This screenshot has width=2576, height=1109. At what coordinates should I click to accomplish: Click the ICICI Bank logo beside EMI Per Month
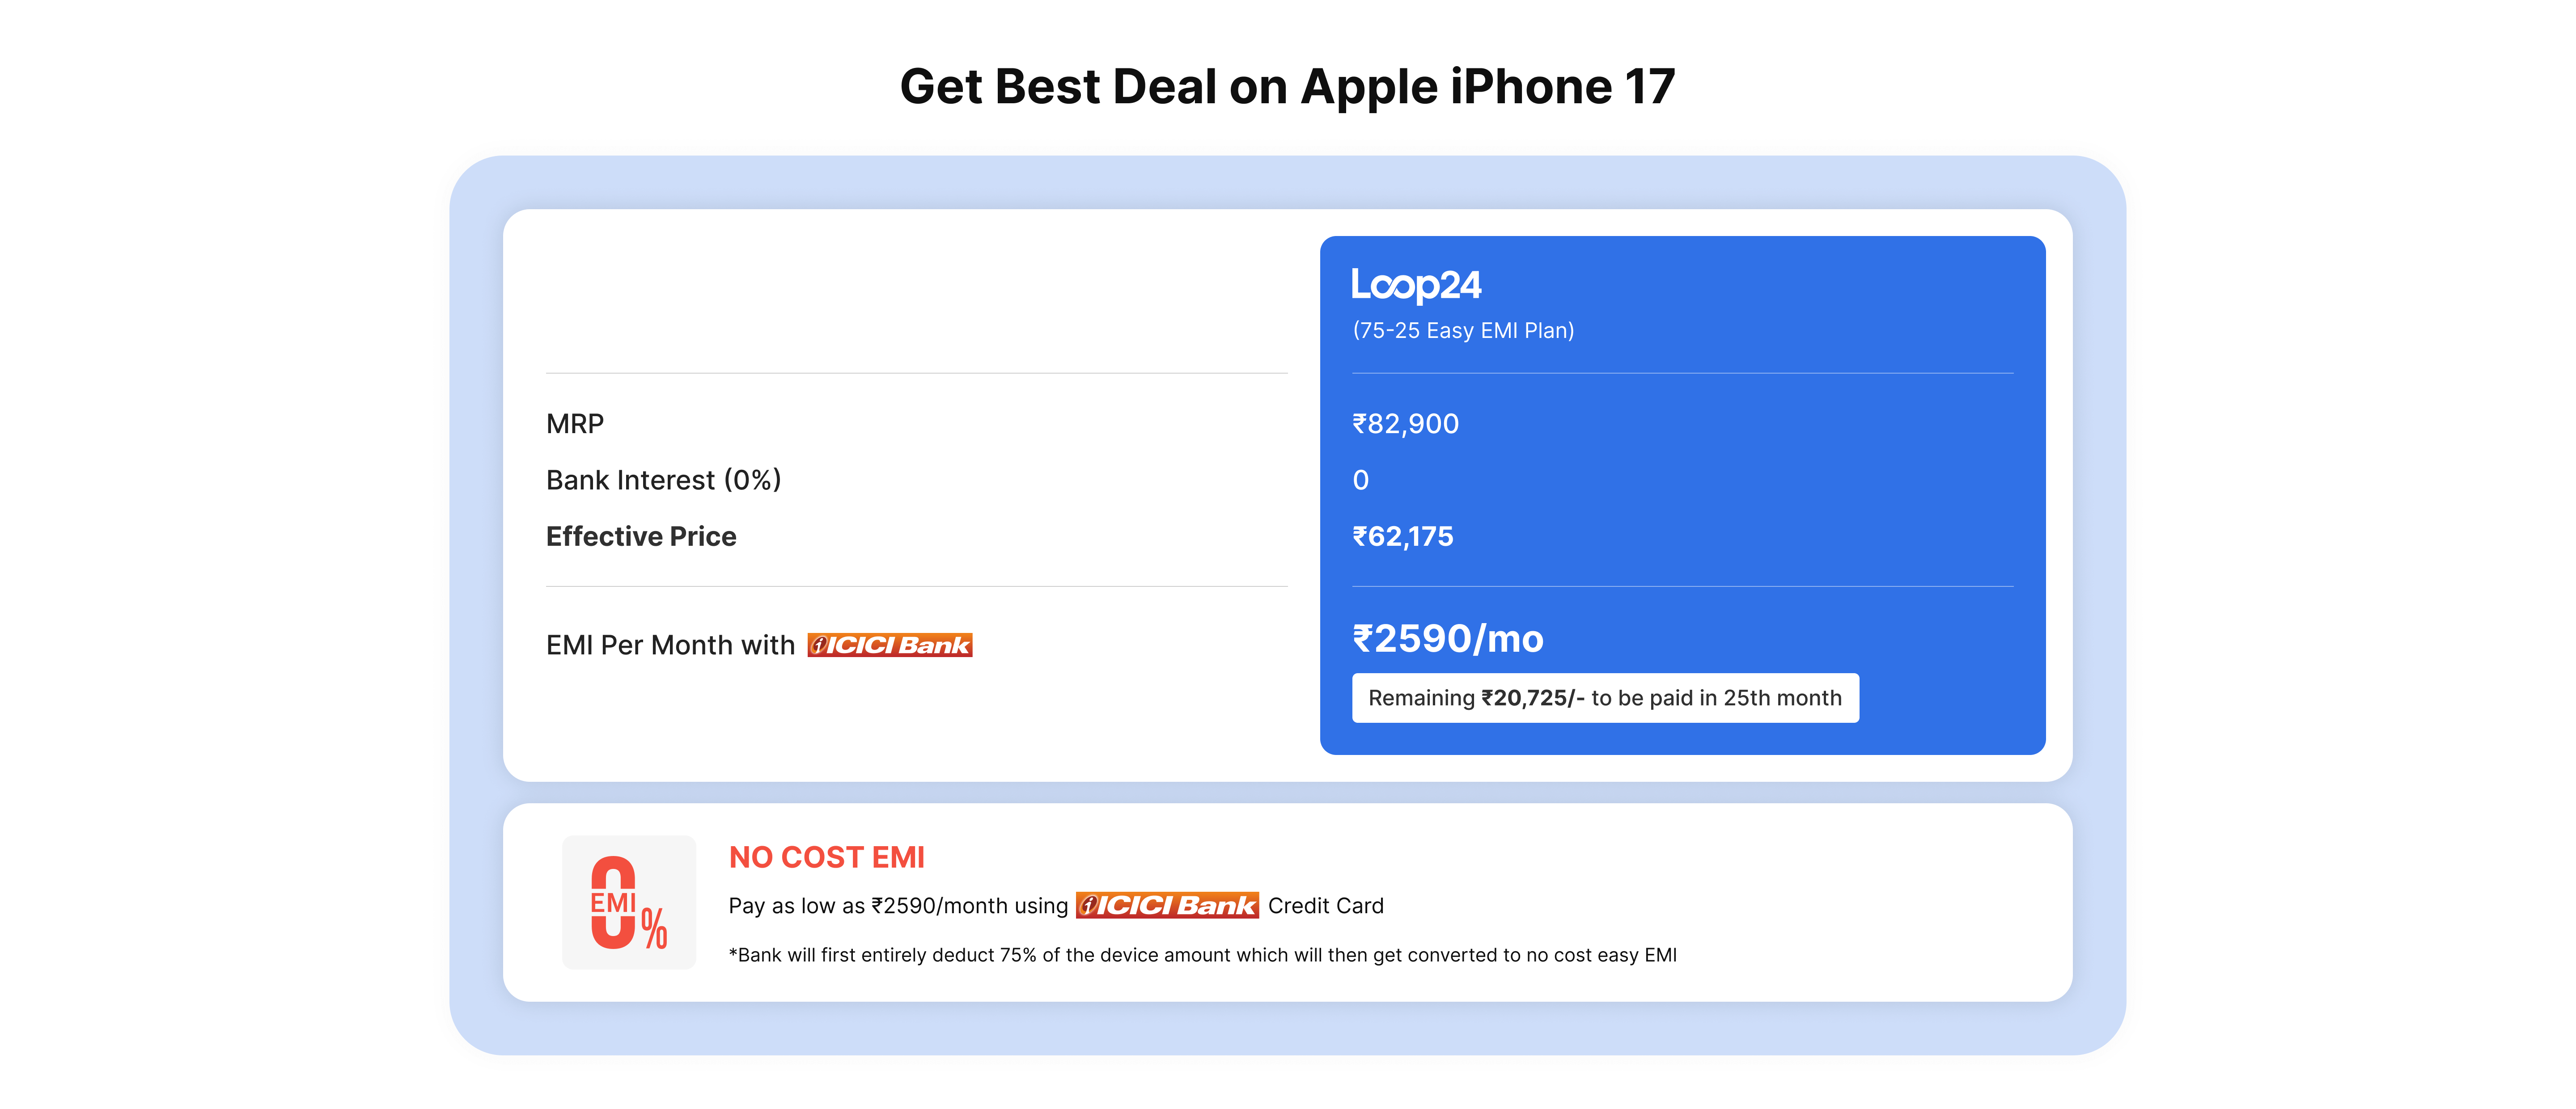point(889,645)
